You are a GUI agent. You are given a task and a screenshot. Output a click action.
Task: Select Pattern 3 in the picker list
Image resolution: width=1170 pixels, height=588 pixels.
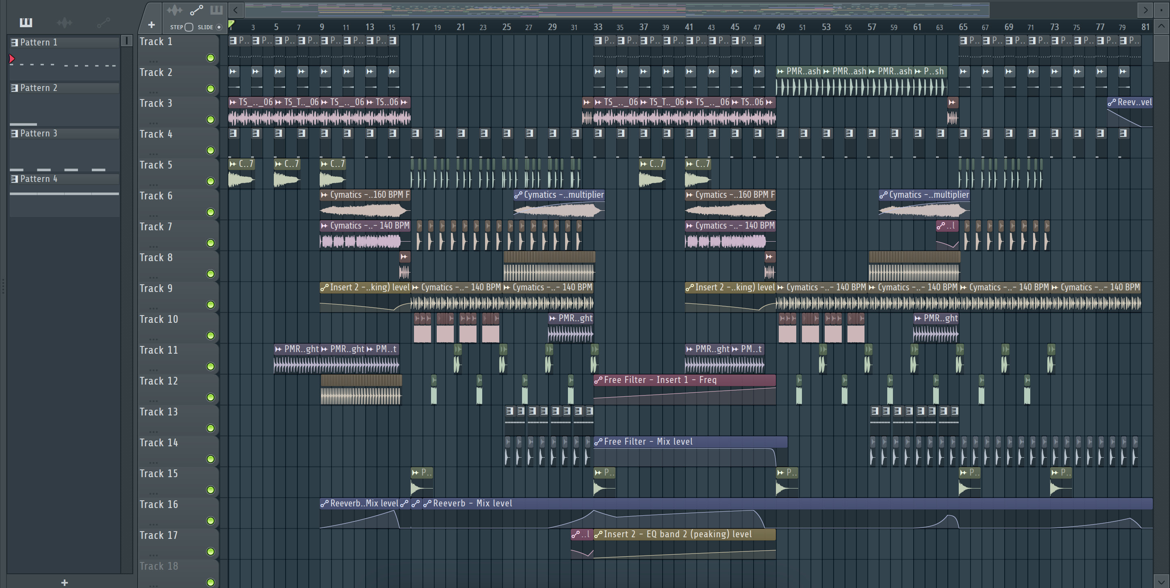(x=65, y=133)
